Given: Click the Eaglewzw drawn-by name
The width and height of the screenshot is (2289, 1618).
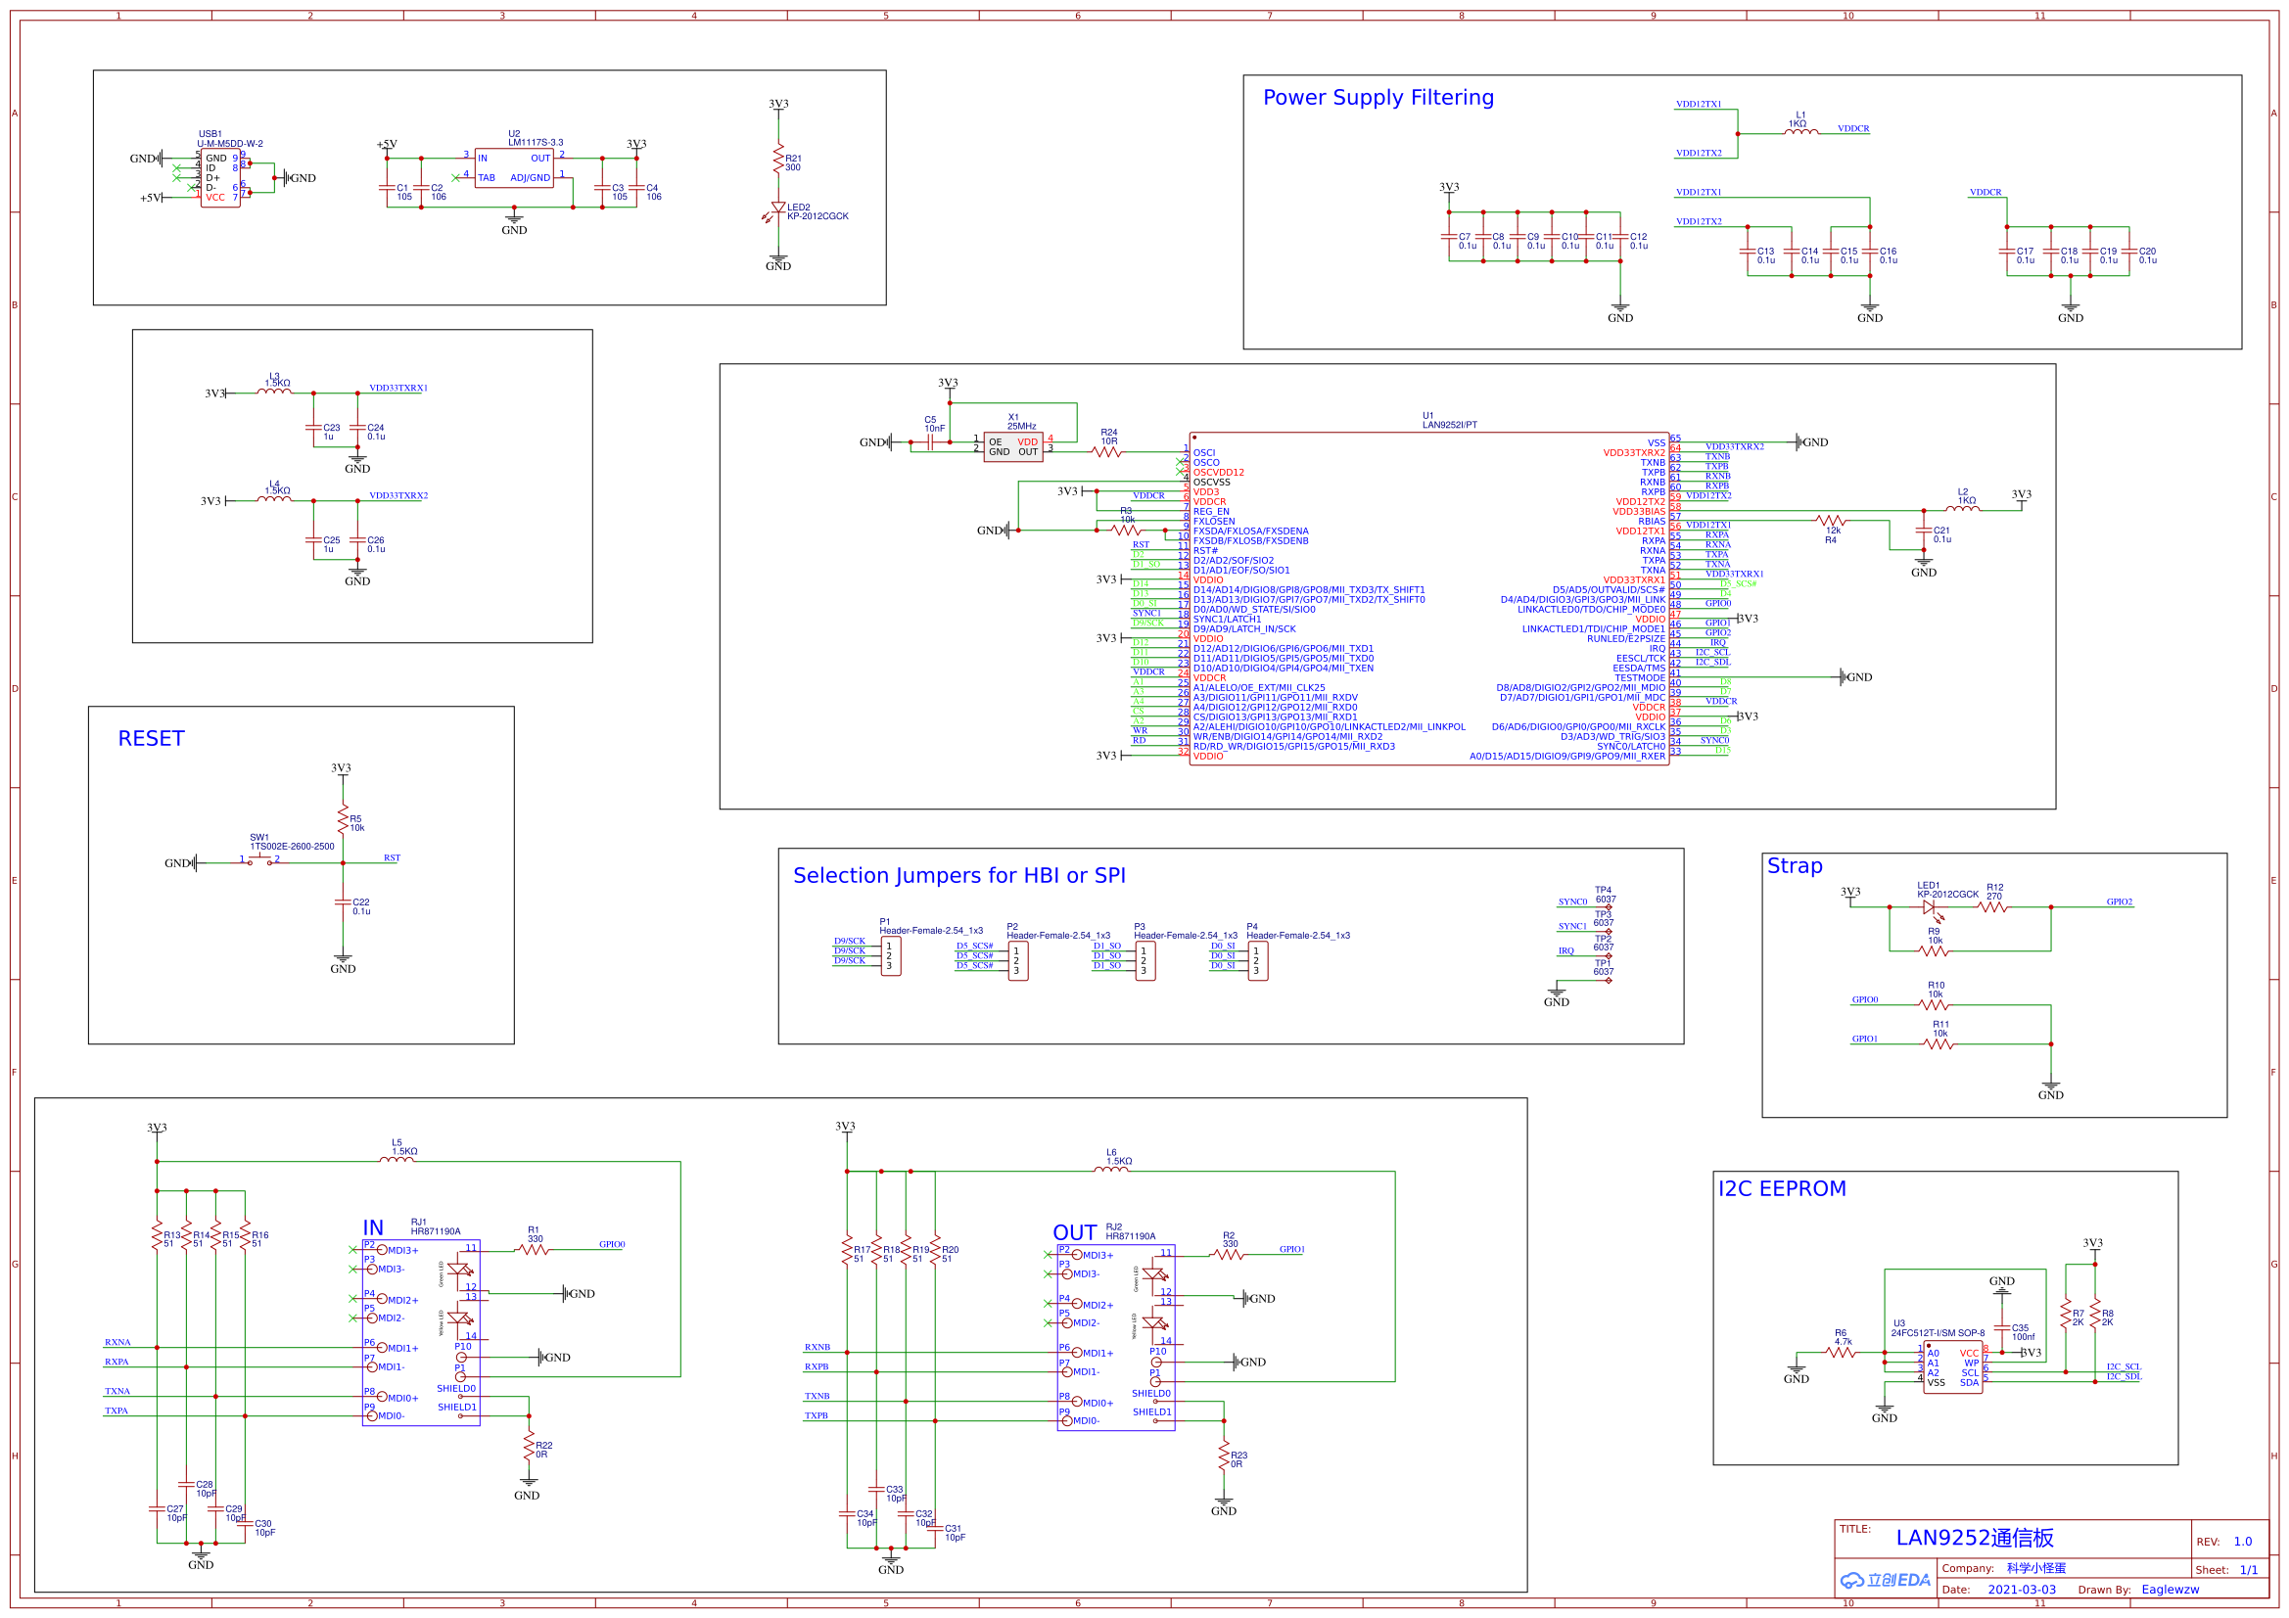Looking at the screenshot, I should (2170, 1589).
